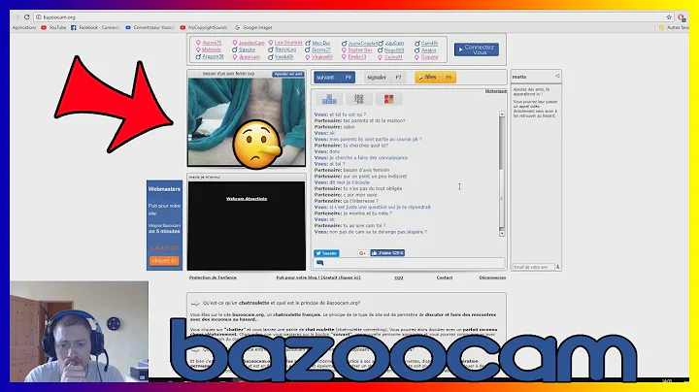Open user profile 'Virginie69'
Image resolution: width=699 pixels, height=392 pixels.
(x=322, y=57)
